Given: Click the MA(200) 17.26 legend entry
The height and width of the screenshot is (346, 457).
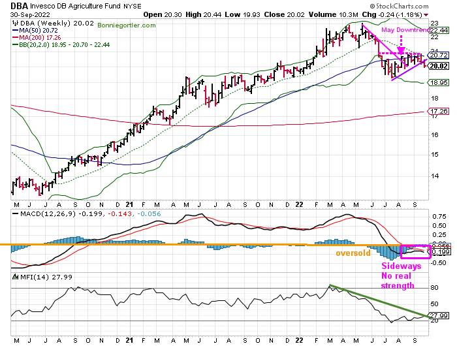Looking at the screenshot, I should pos(37,38).
